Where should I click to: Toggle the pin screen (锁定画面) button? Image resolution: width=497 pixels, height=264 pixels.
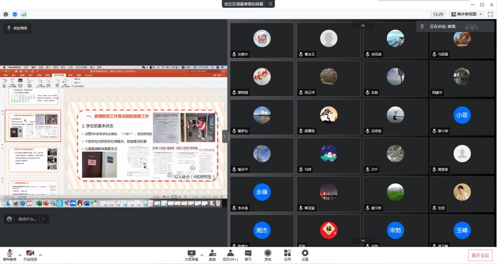pyautogui.click(x=17, y=29)
